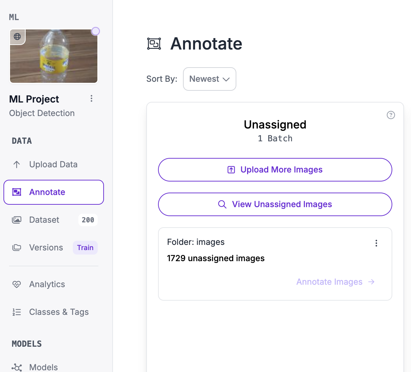Click the ML Project bottle thumbnail
The image size is (411, 372).
click(54, 56)
